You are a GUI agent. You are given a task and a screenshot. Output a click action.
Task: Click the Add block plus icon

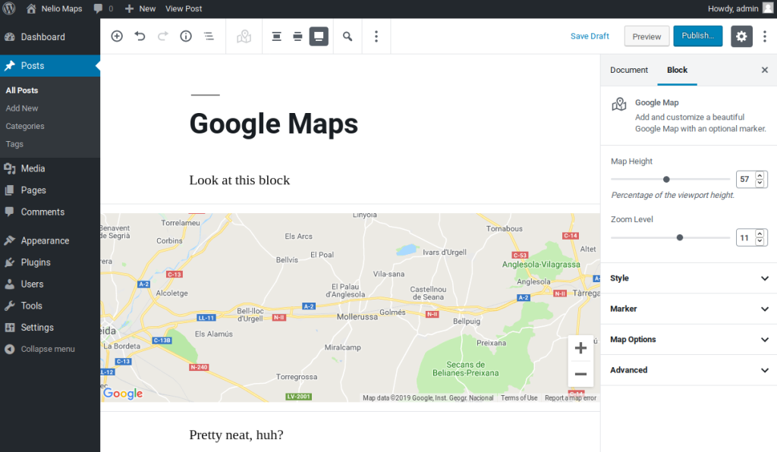click(117, 36)
